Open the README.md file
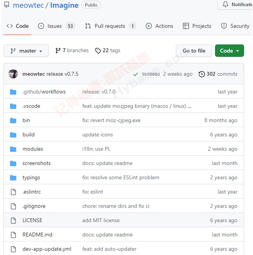253x255 pixels. [x=37, y=235]
